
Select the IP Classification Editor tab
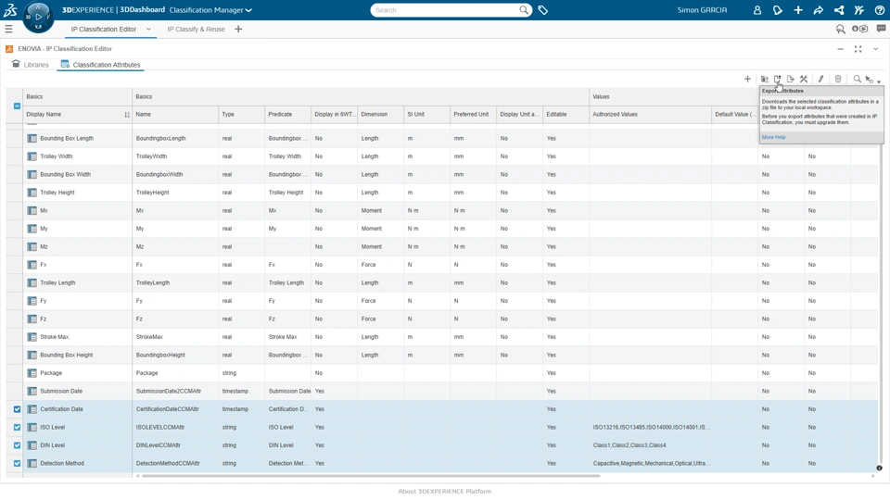click(x=103, y=29)
